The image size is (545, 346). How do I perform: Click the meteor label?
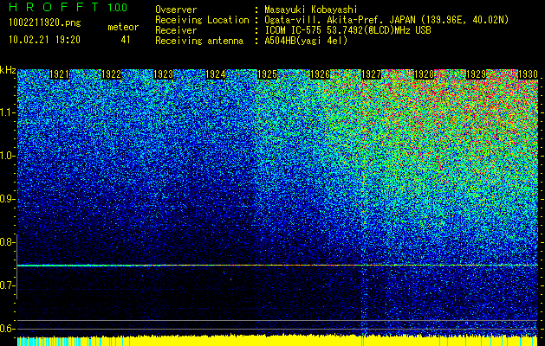coord(123,27)
